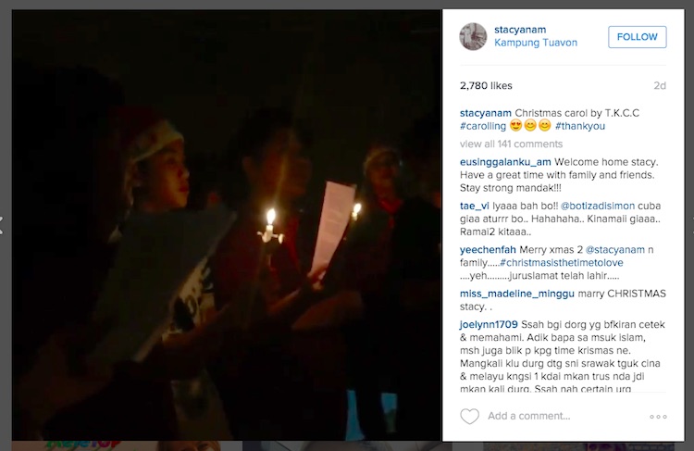Image resolution: width=694 pixels, height=451 pixels.
Task: Visit miss_madeline_minggu's profile
Action: (517, 294)
